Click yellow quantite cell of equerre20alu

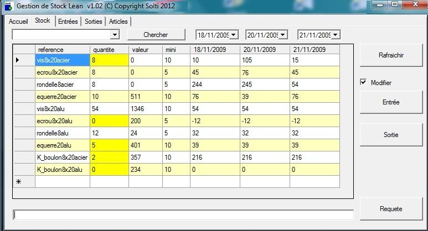[x=109, y=145]
